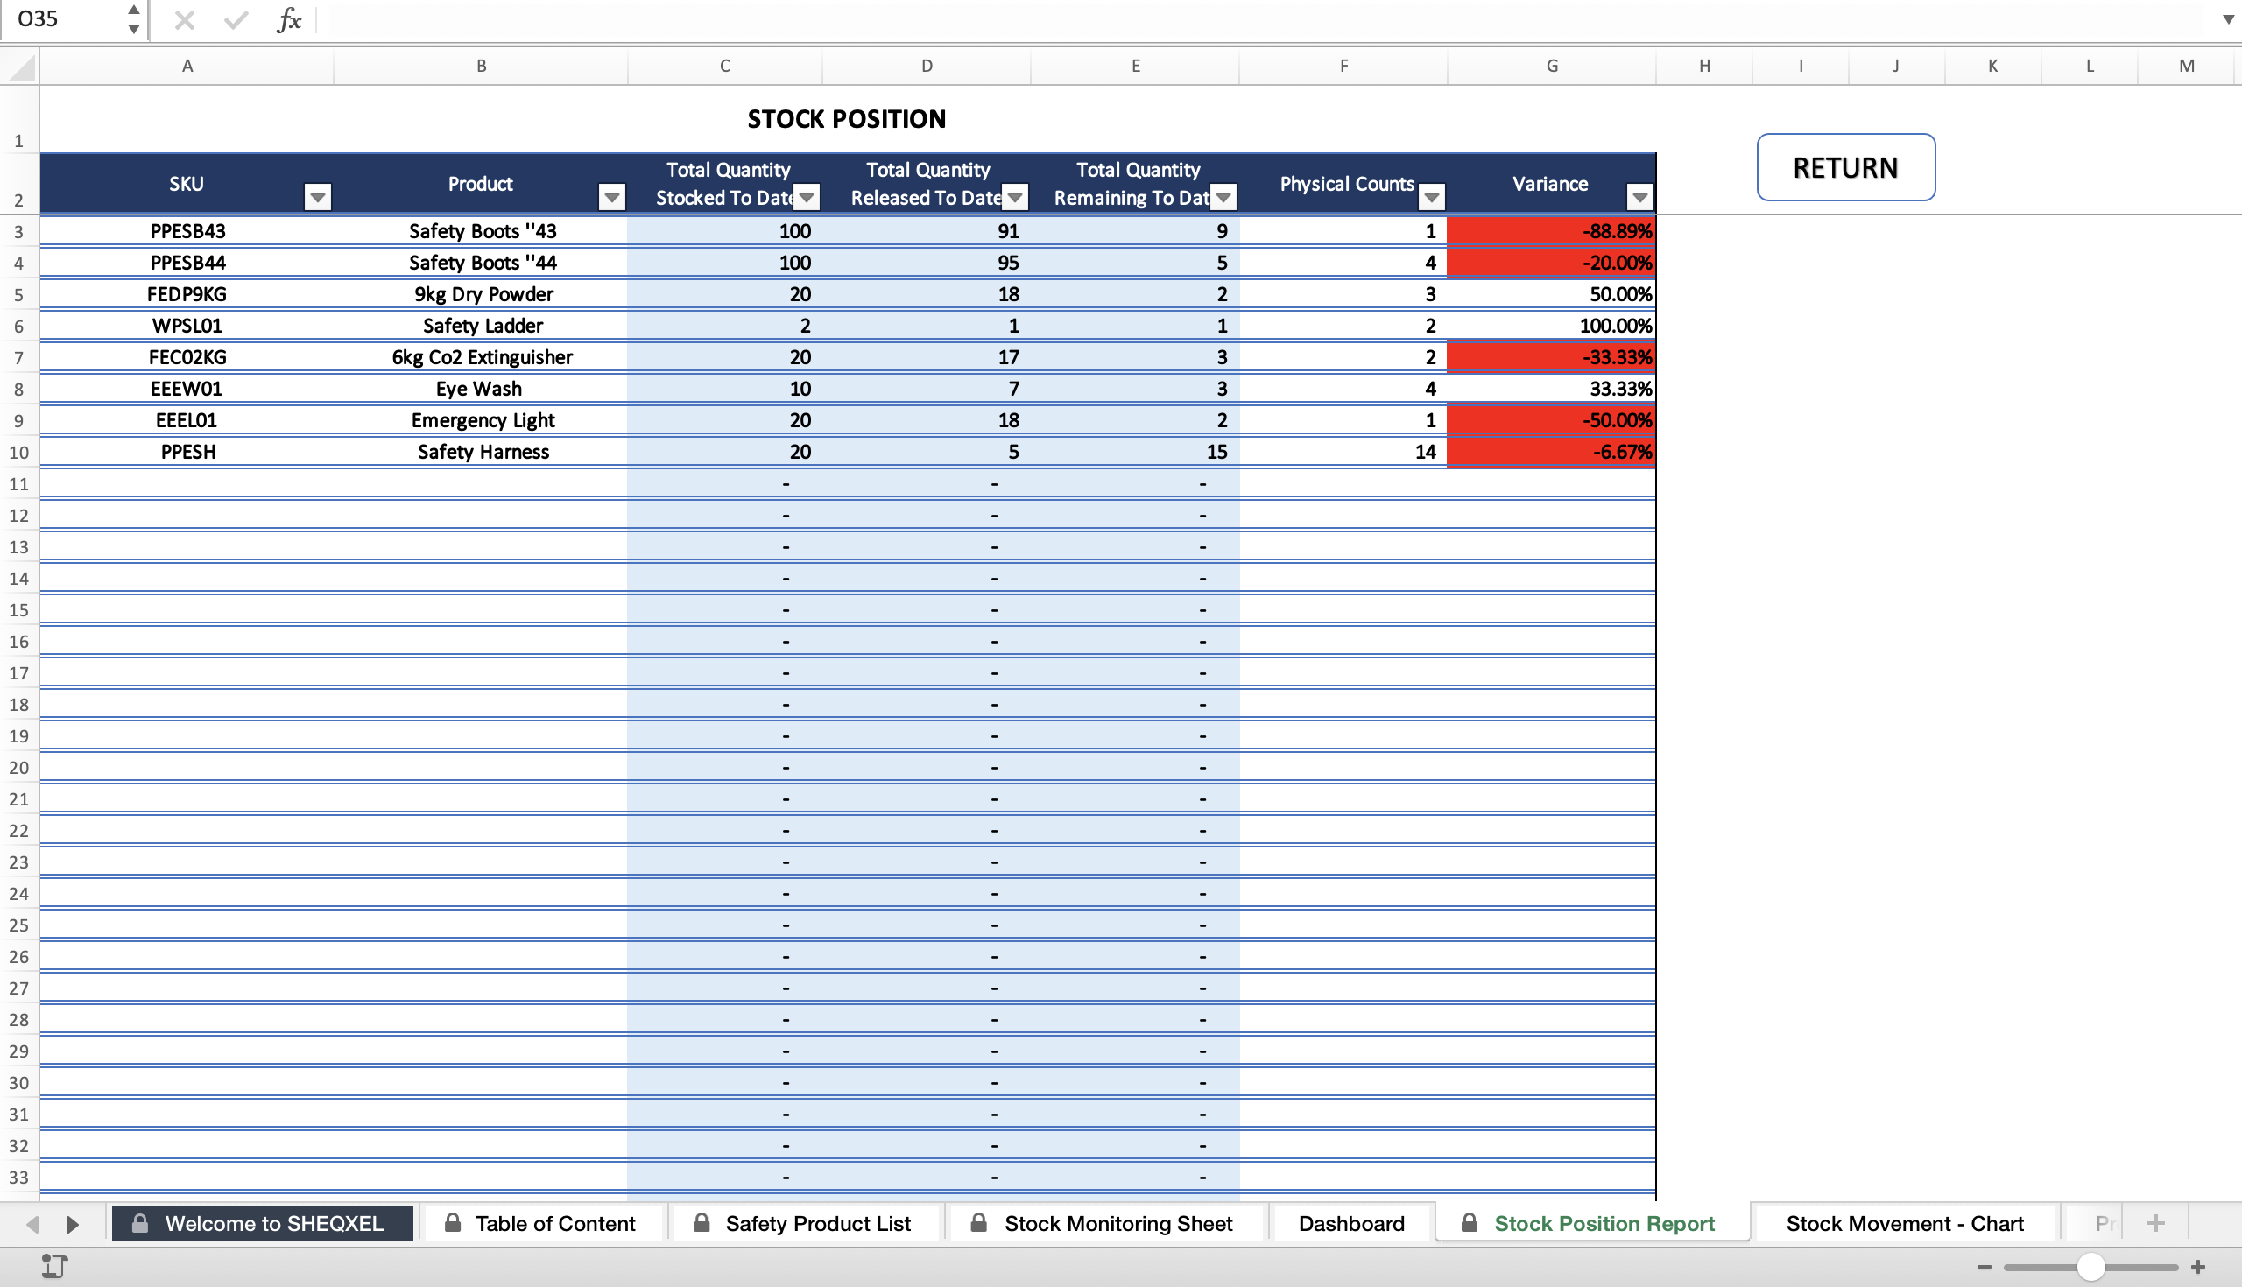The width and height of the screenshot is (2242, 1287).
Task: Open the SKU column filter dropdown
Action: point(317,196)
